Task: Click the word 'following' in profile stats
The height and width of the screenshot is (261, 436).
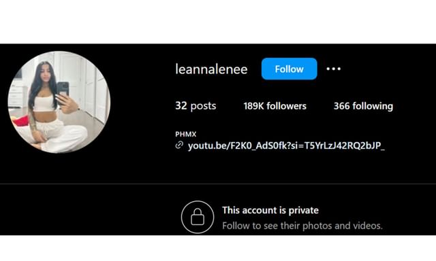Action: click(x=373, y=106)
